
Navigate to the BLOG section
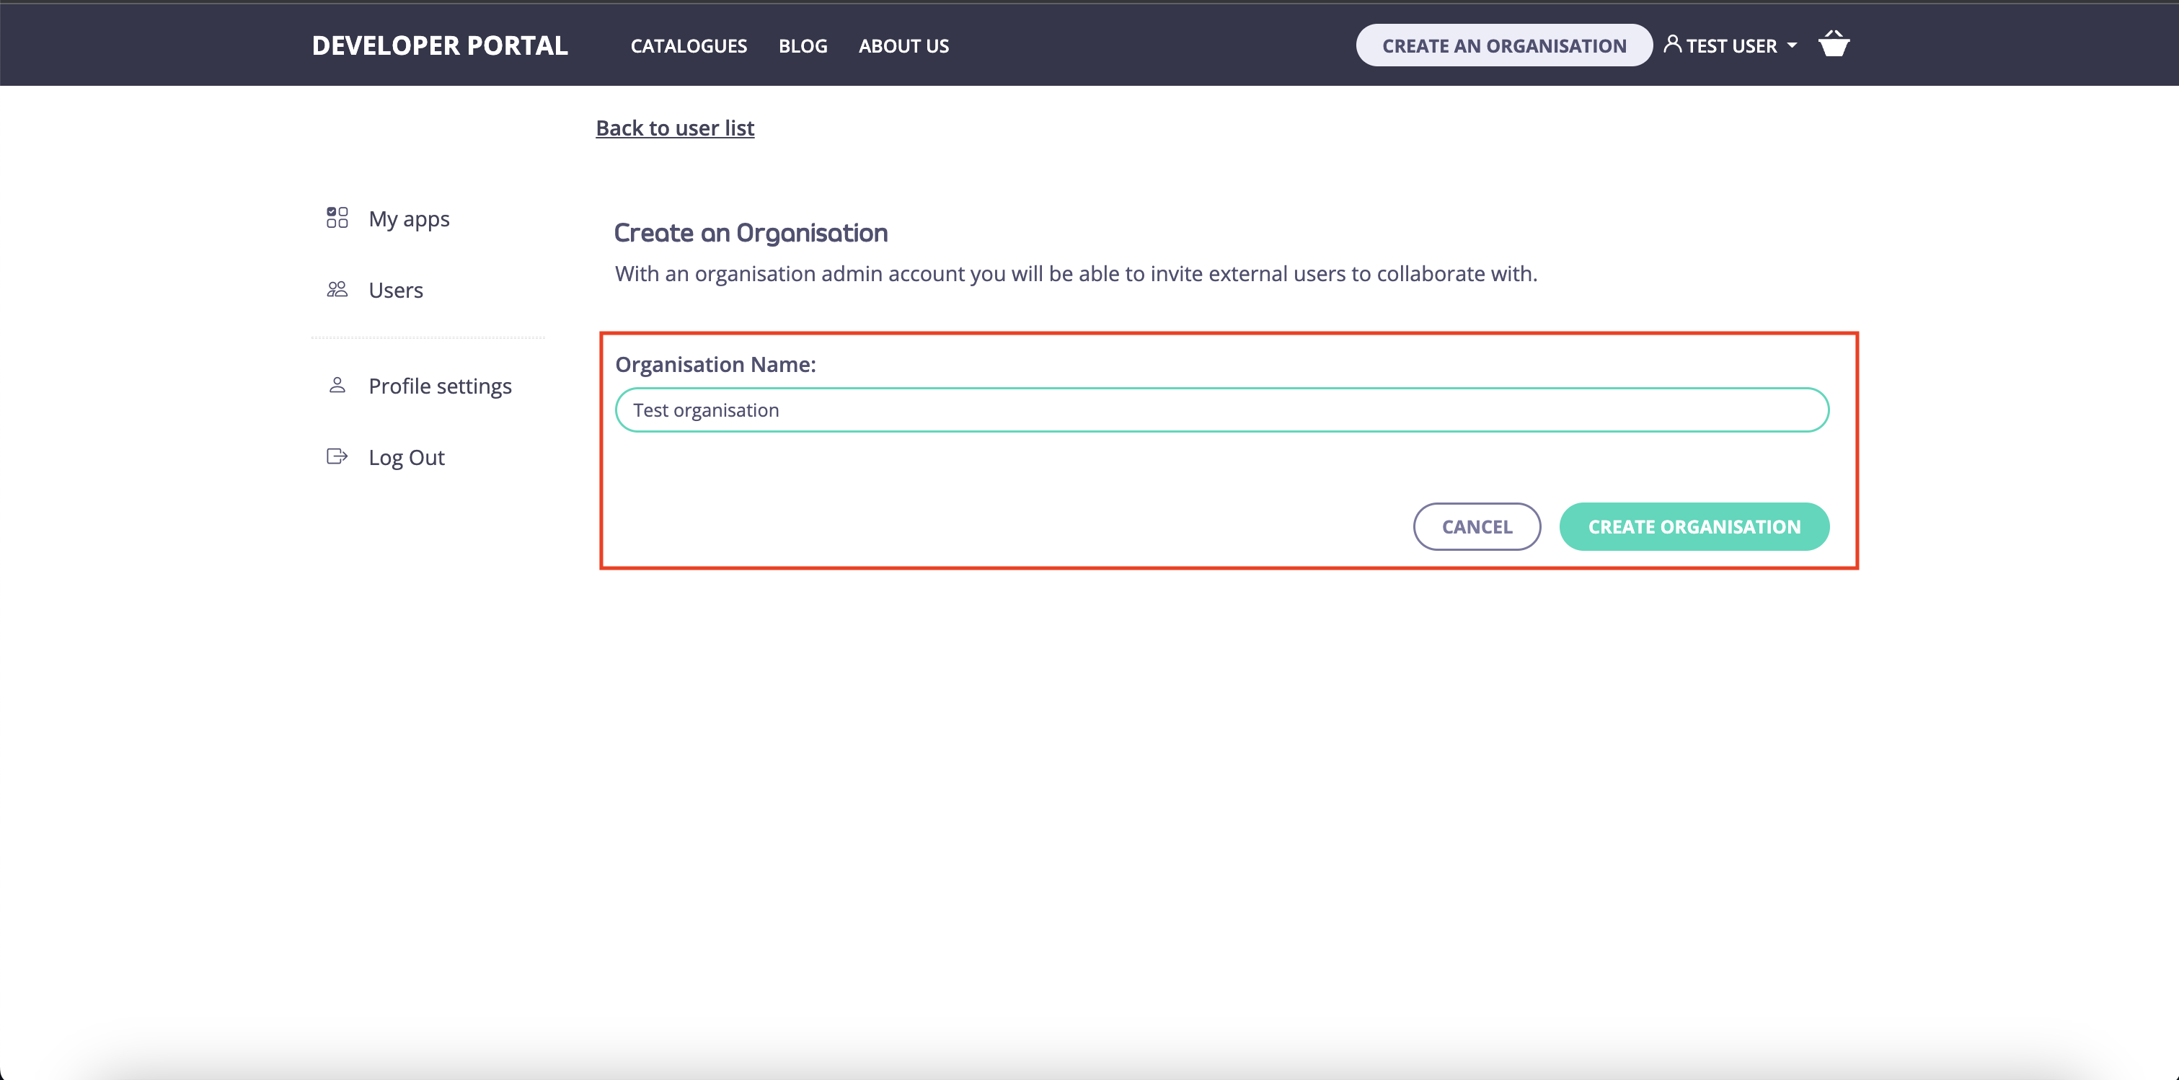[x=802, y=45]
